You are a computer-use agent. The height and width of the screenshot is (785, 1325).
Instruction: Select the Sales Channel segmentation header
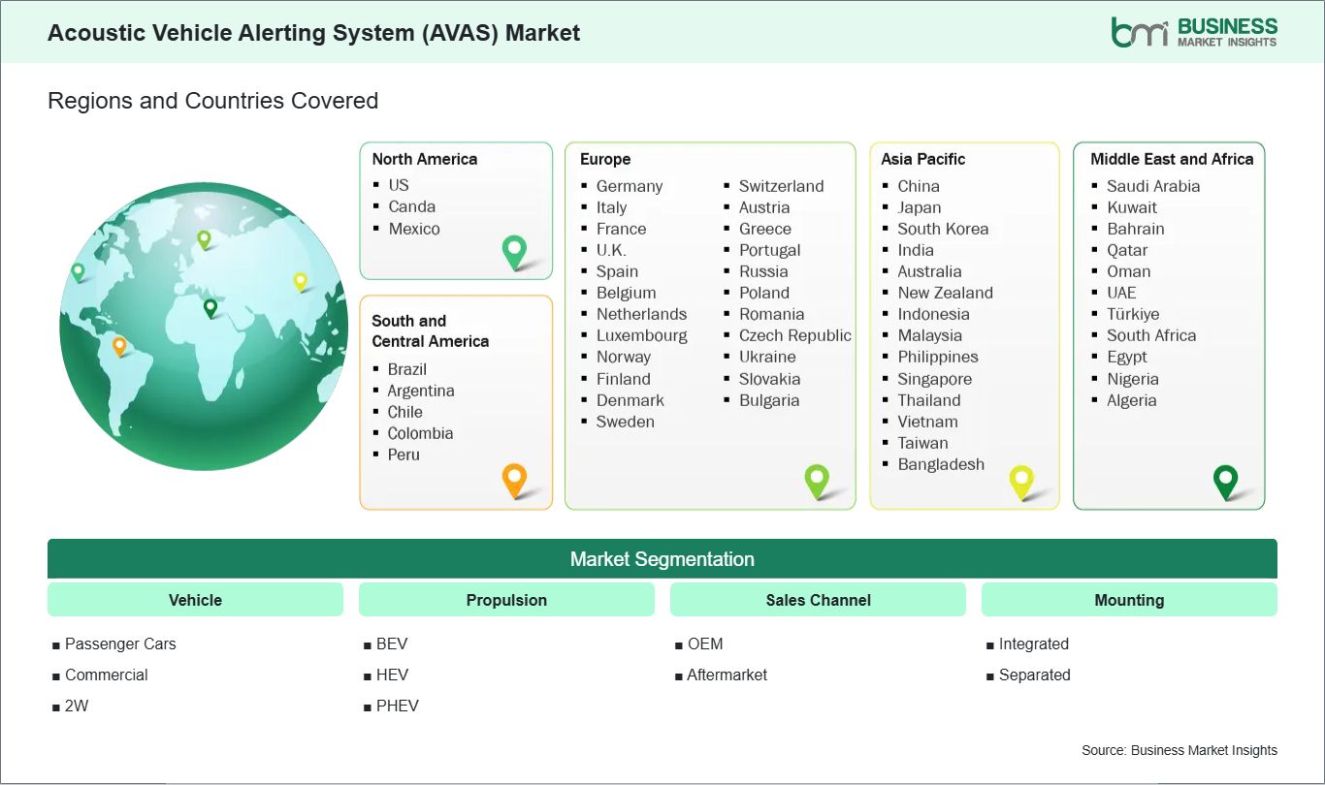tap(818, 600)
